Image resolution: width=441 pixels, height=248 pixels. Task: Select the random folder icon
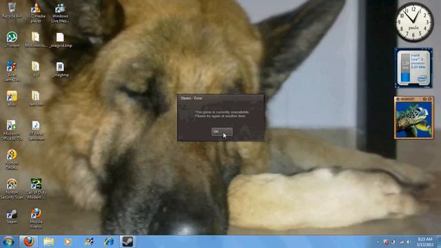36,99
